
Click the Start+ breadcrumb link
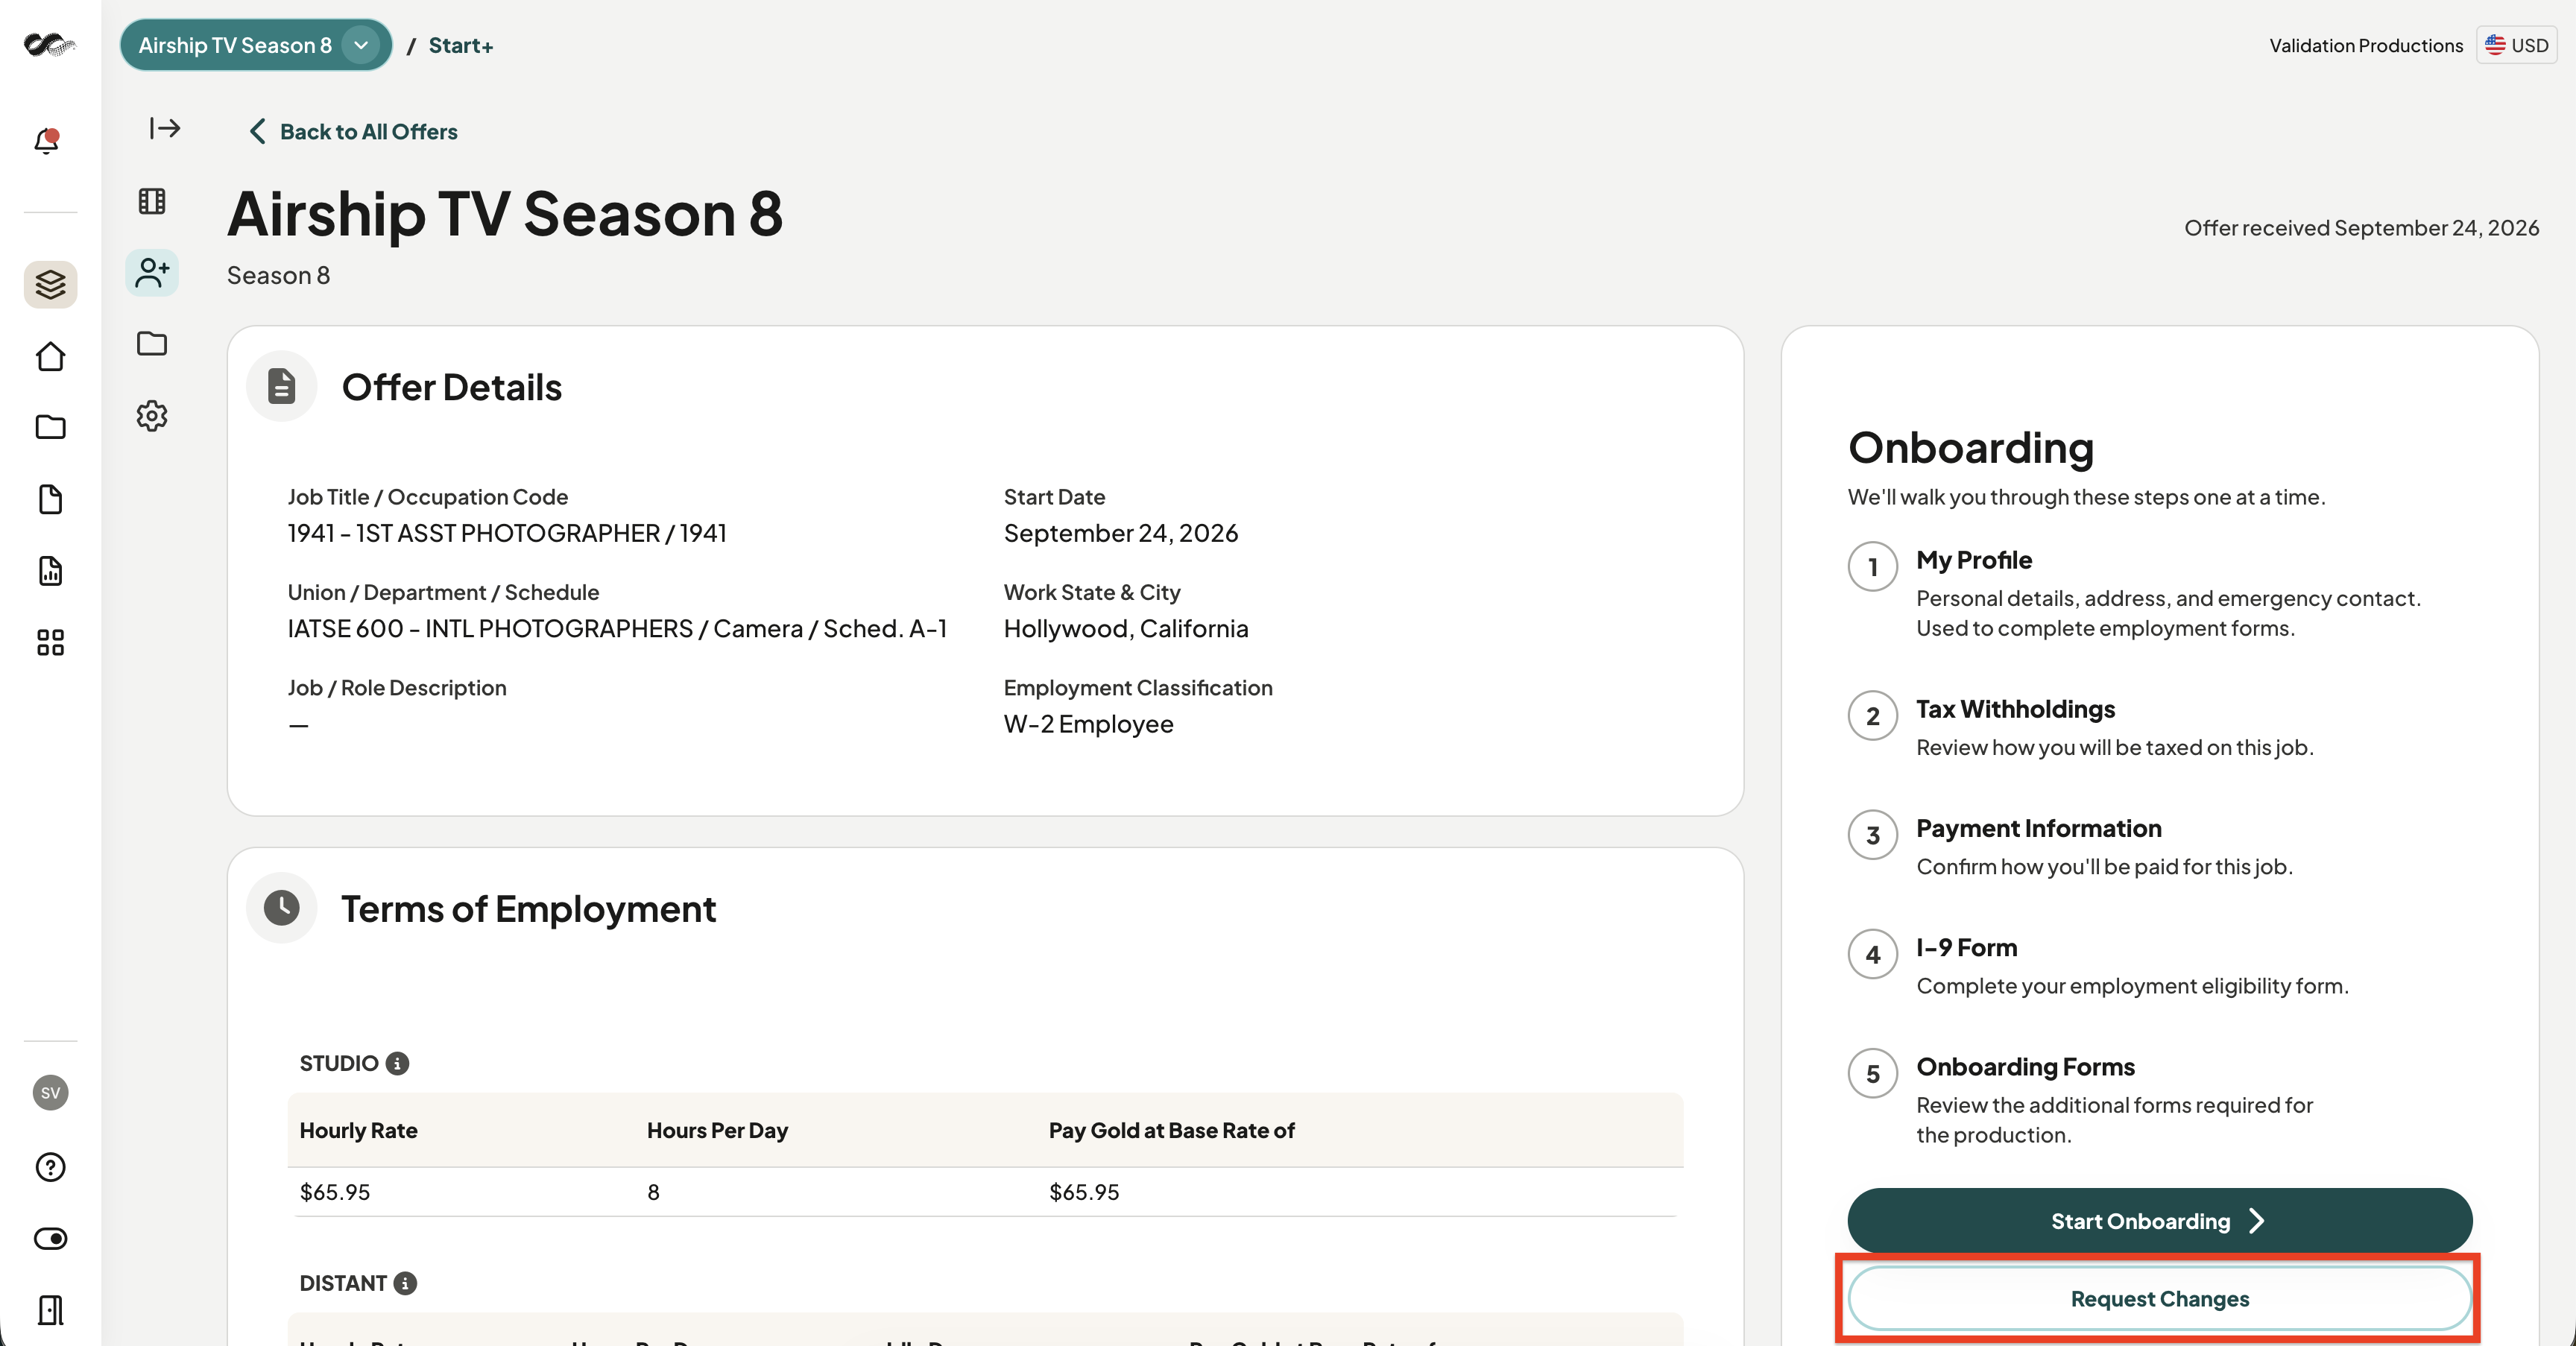tap(461, 45)
